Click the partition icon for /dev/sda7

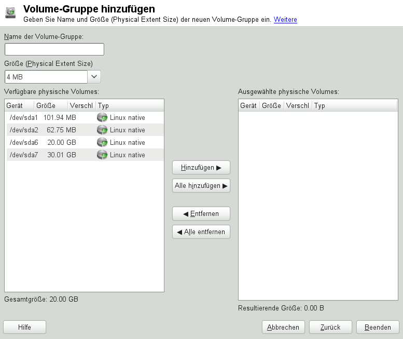tap(102, 155)
